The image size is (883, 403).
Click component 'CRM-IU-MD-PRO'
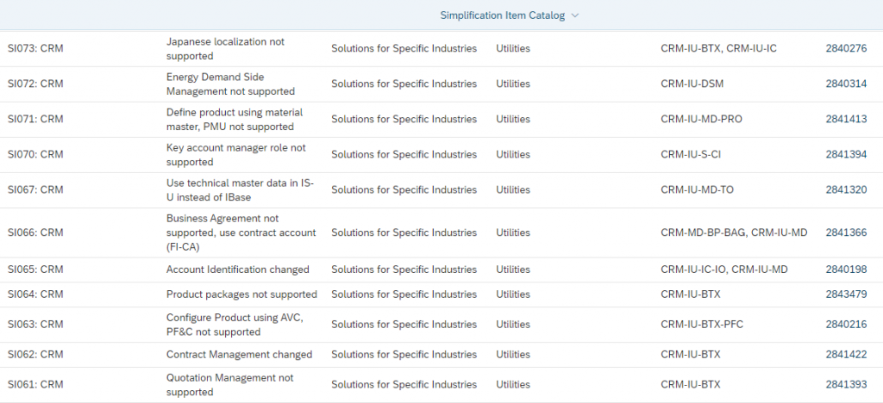click(702, 119)
